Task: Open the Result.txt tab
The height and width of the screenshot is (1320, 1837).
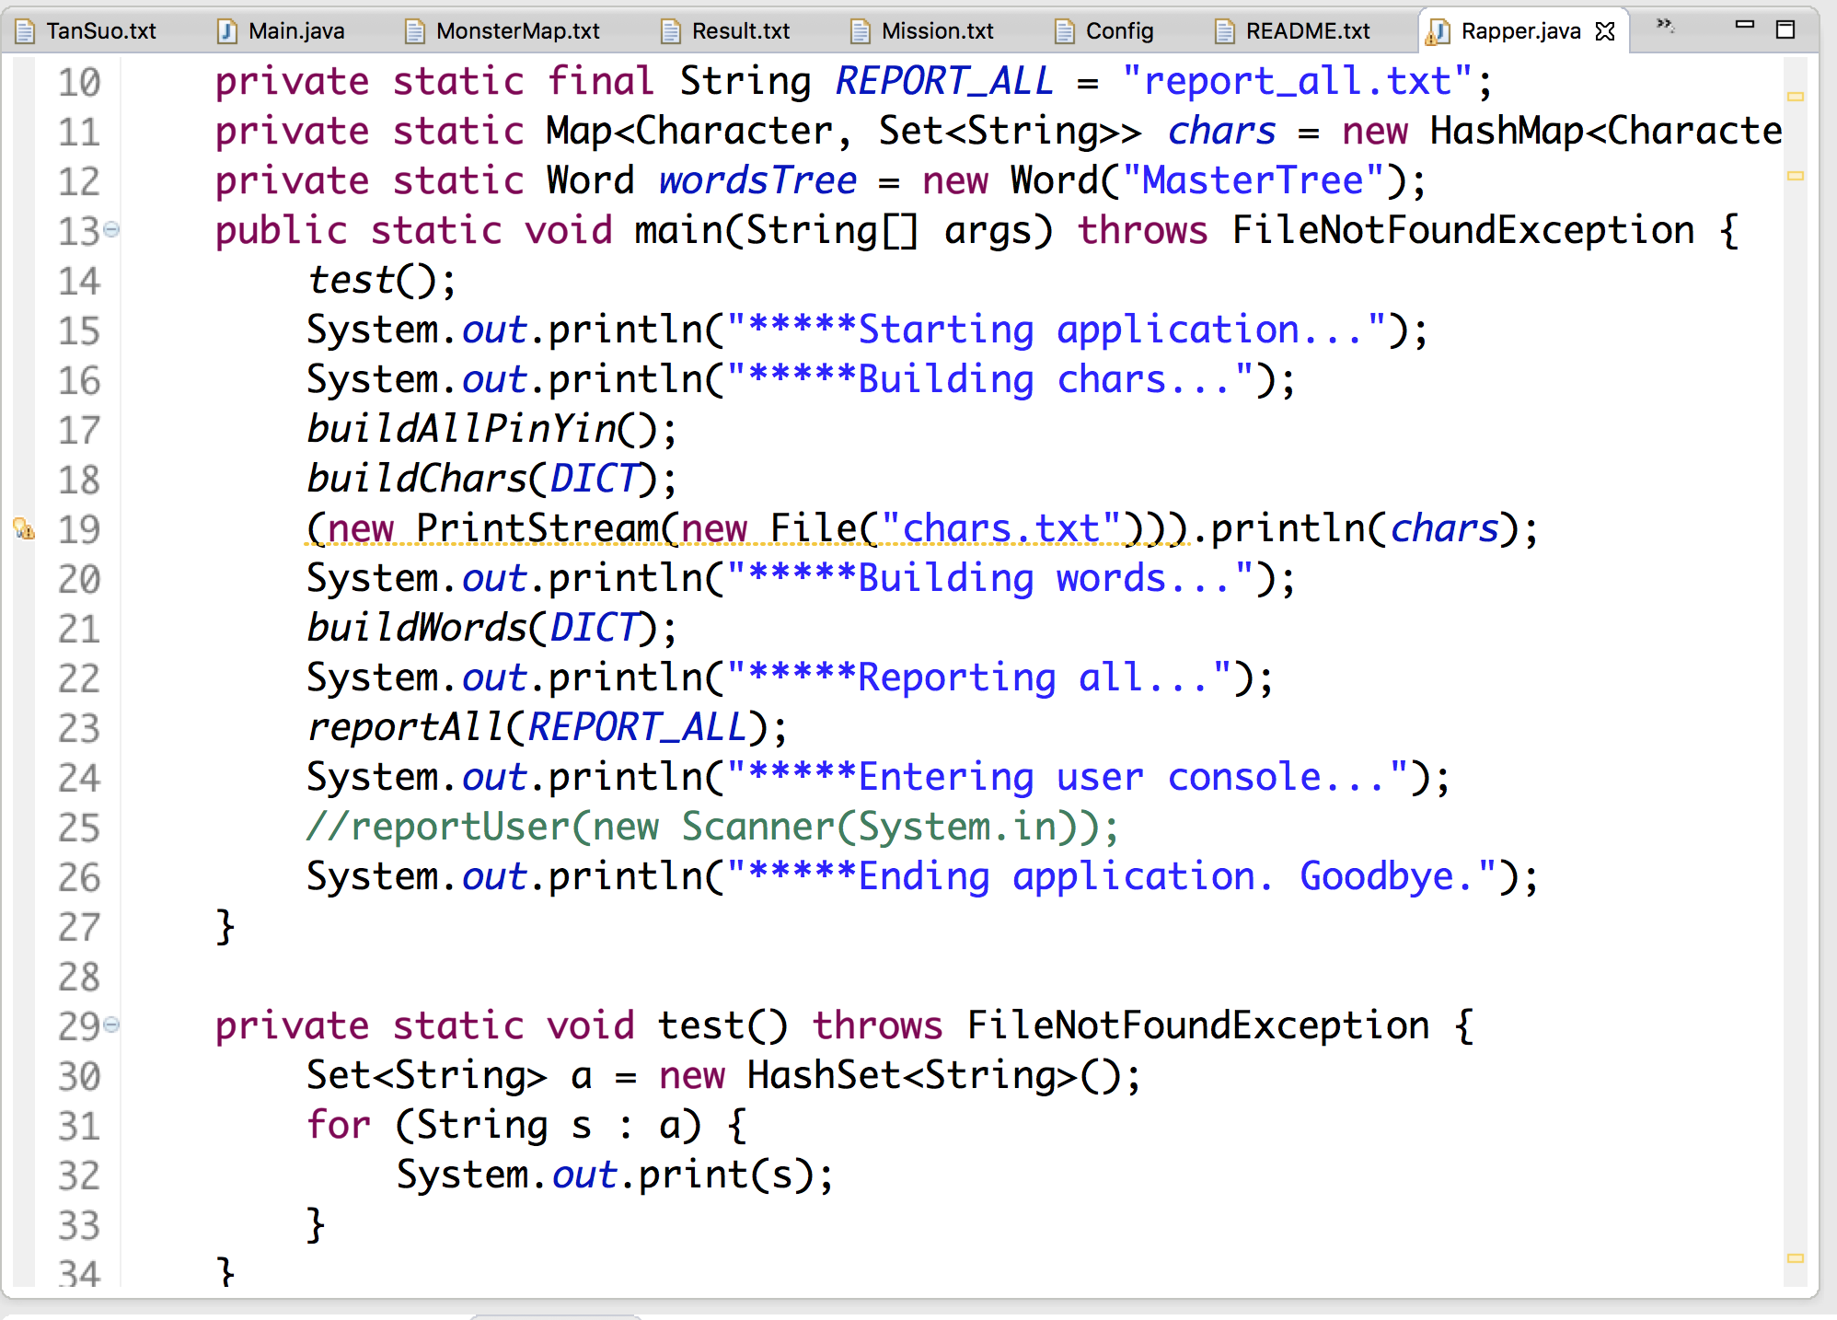Action: point(727,31)
